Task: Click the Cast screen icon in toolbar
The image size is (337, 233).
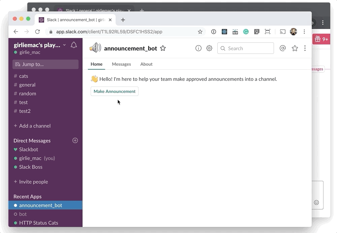Action: (283, 32)
